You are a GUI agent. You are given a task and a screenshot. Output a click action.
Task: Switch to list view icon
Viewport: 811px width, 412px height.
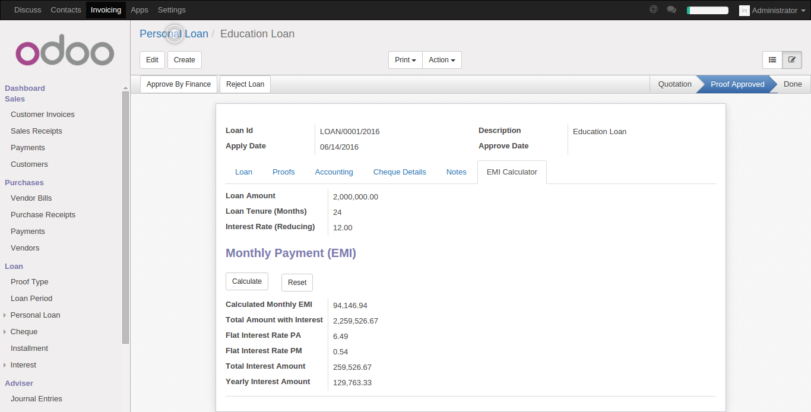tap(772, 60)
